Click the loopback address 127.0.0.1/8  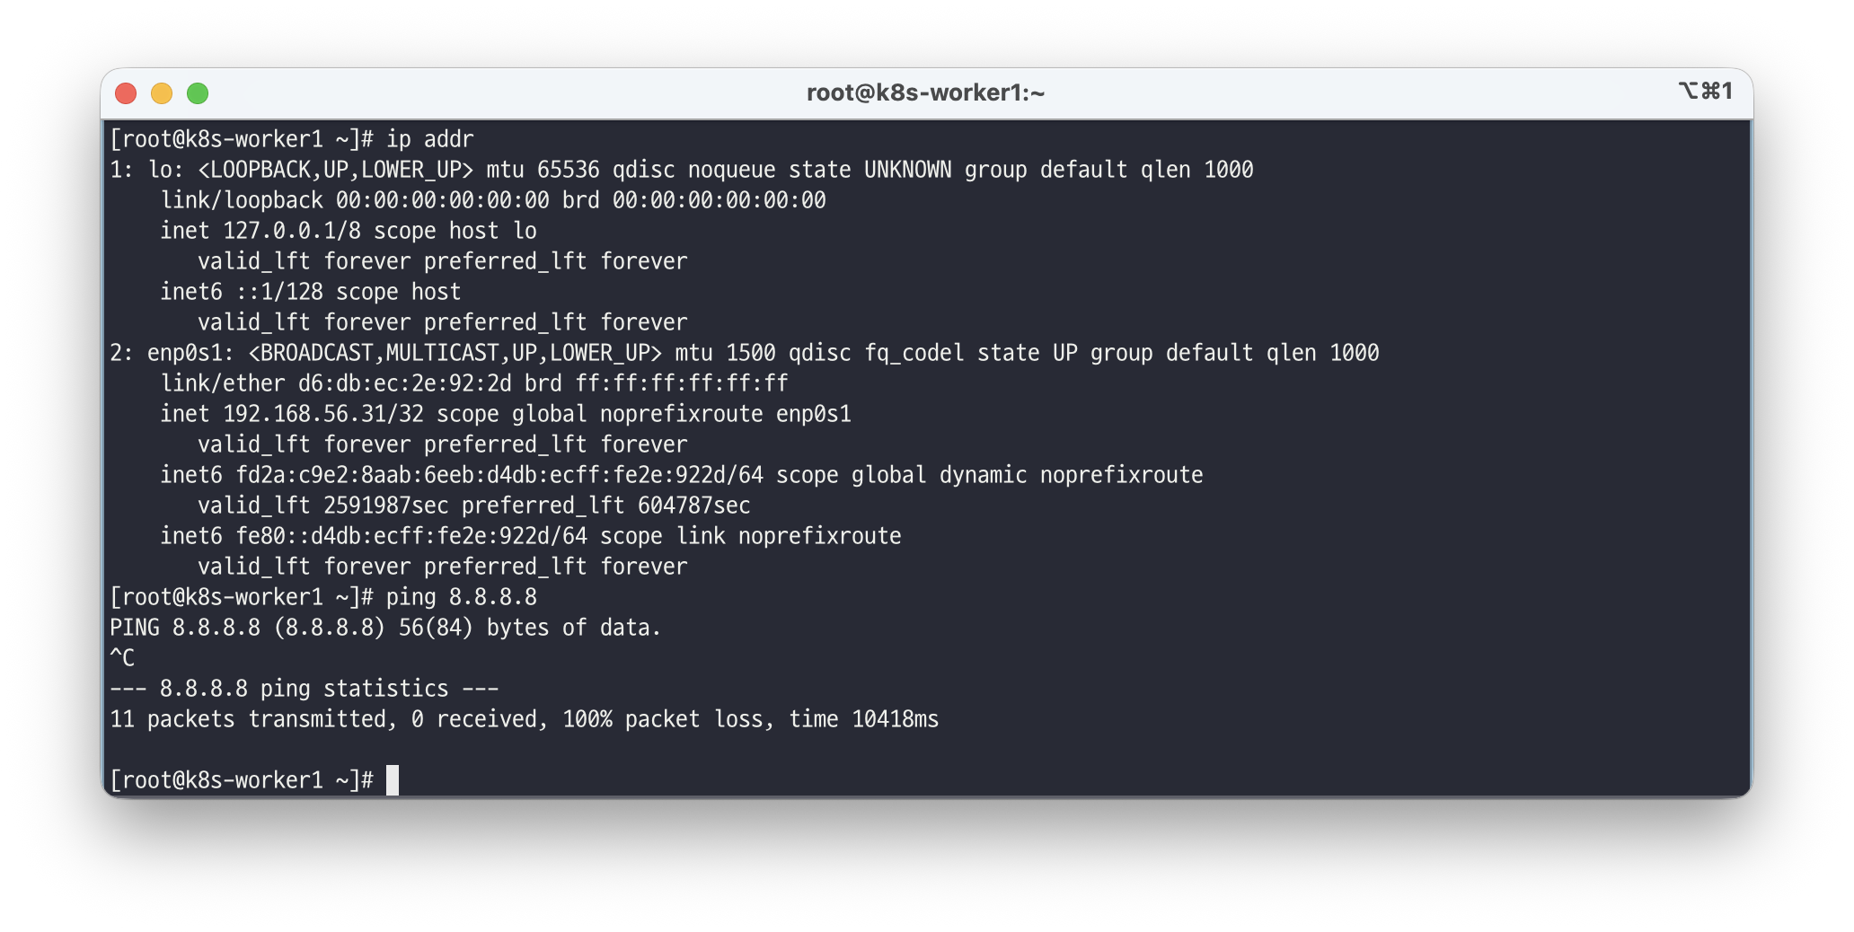click(291, 231)
